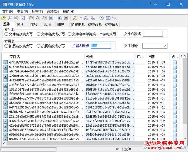
Task: Click the pen and folder icon
Action: point(76,18)
